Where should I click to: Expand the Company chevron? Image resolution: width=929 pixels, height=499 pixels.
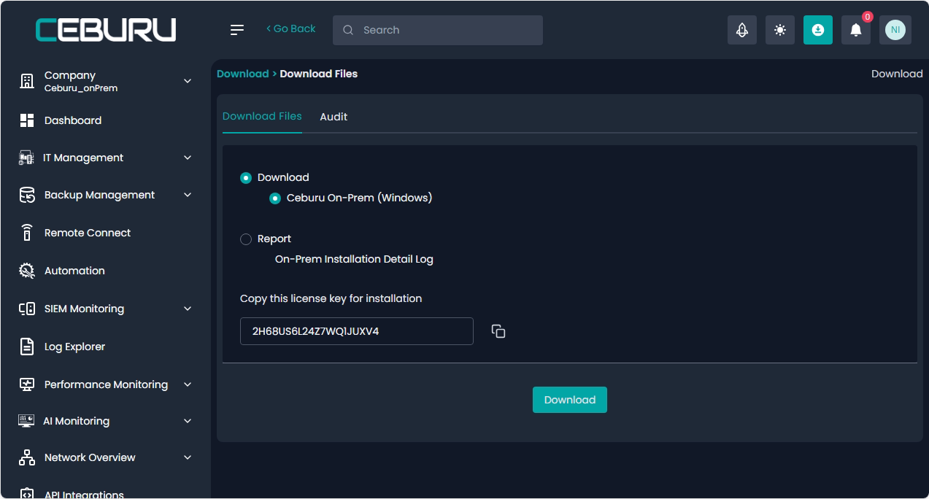click(188, 81)
